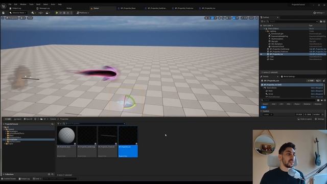Image resolution: width=327 pixels, height=184 pixels.
Task: Select the Cube actor in the Outliner
Action: point(272,57)
